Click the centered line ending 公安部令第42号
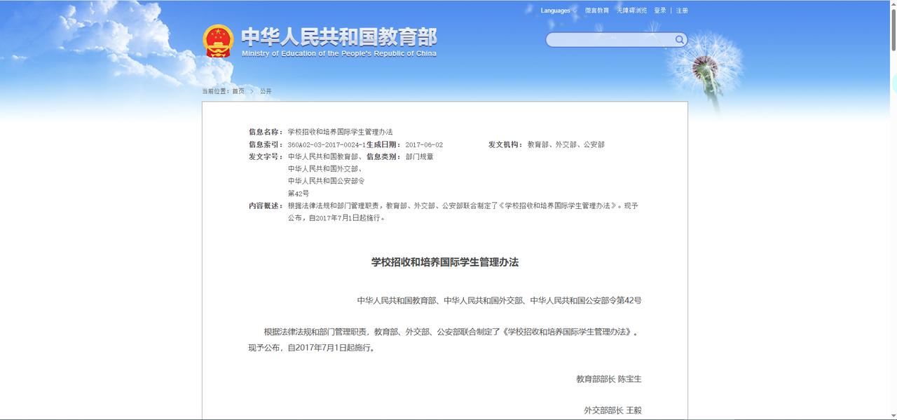The image size is (897, 420). click(x=500, y=300)
